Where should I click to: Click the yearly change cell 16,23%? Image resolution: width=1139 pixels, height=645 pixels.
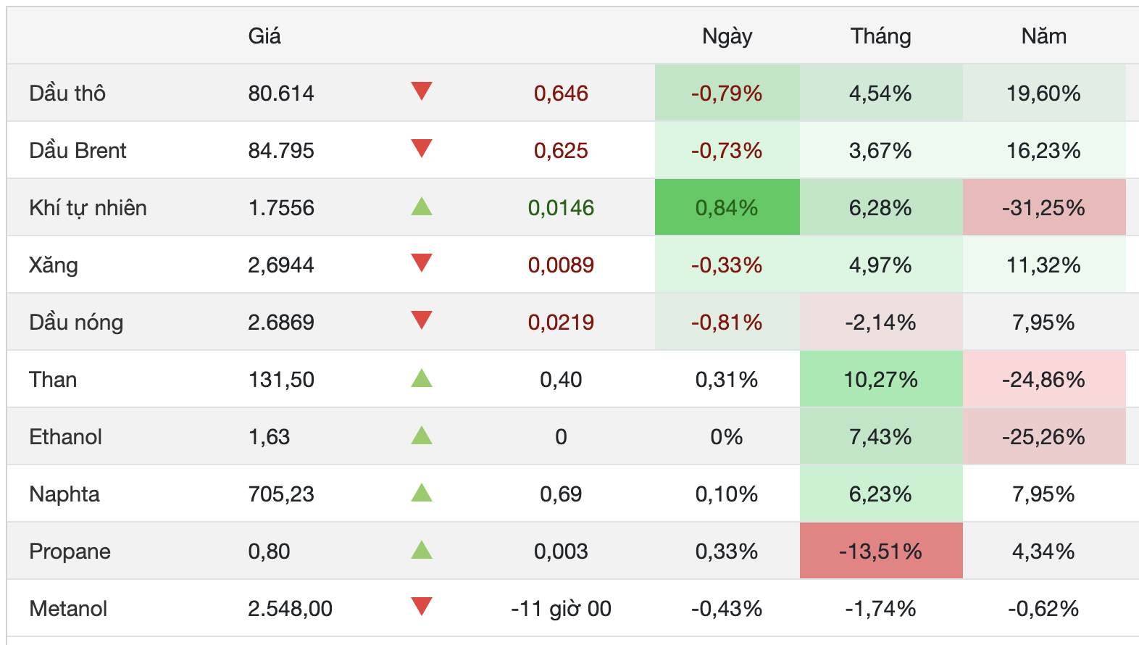[x=1044, y=150]
